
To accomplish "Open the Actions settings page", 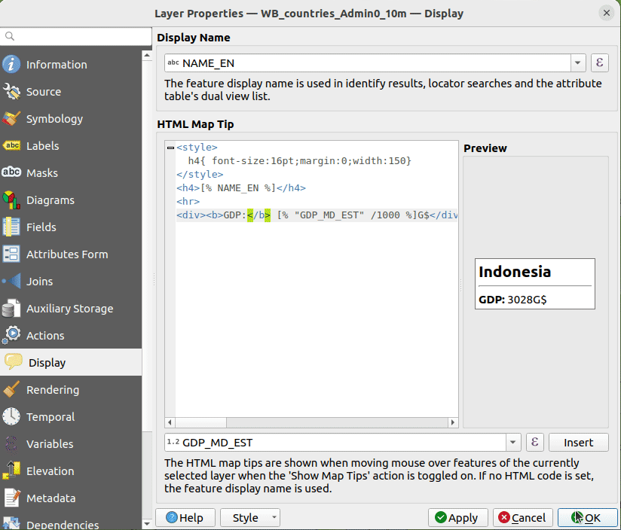I will pos(47,335).
